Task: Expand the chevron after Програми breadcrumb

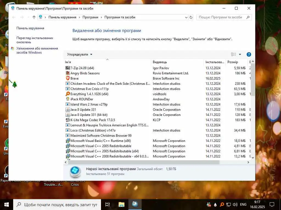Action: pos(102,17)
